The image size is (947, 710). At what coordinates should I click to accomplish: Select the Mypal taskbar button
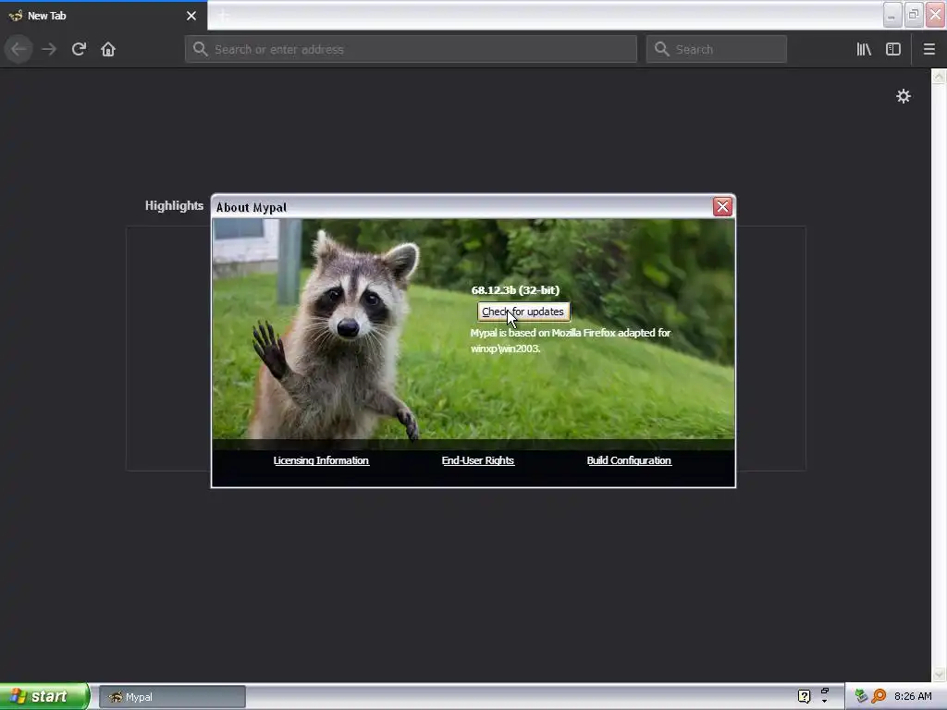(x=172, y=697)
